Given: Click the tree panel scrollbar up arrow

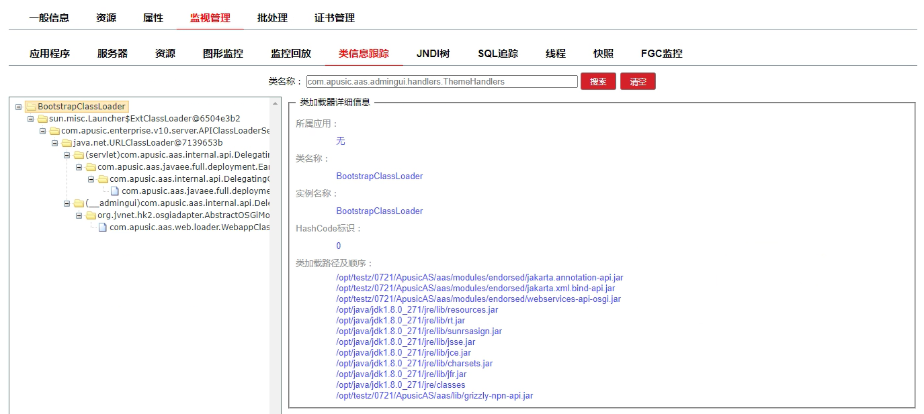Looking at the screenshot, I should coord(275,104).
